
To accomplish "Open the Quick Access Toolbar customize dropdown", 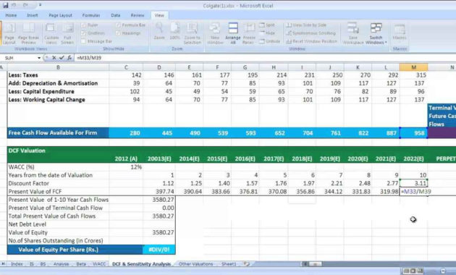I will coord(40,5).
